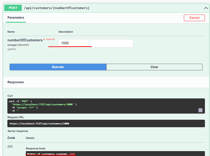Click the Response body output text
The width and height of the screenshot is (210, 156).
[x=50, y=154]
